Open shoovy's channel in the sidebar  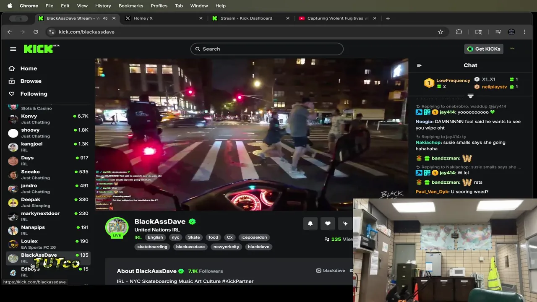pyautogui.click(x=48, y=133)
